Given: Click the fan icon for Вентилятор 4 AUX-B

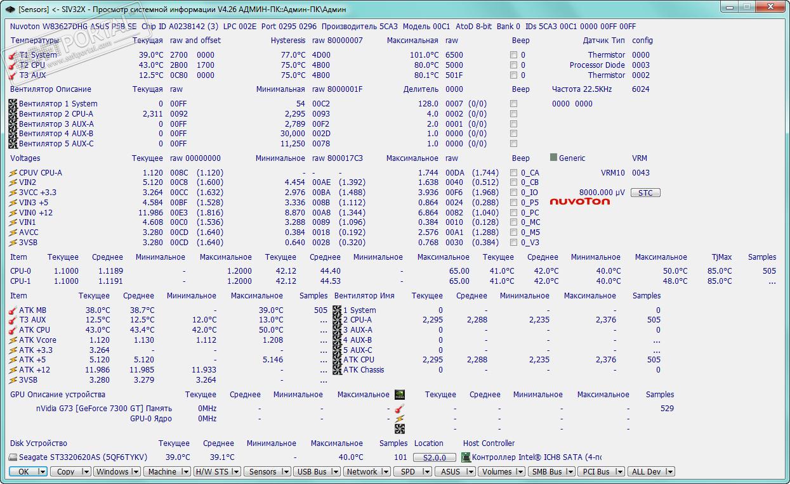Looking at the screenshot, I should (x=13, y=134).
